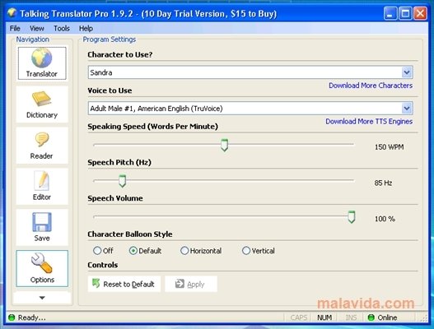Click the window resize grip
The width and height of the screenshot is (434, 329).
[x=424, y=319]
